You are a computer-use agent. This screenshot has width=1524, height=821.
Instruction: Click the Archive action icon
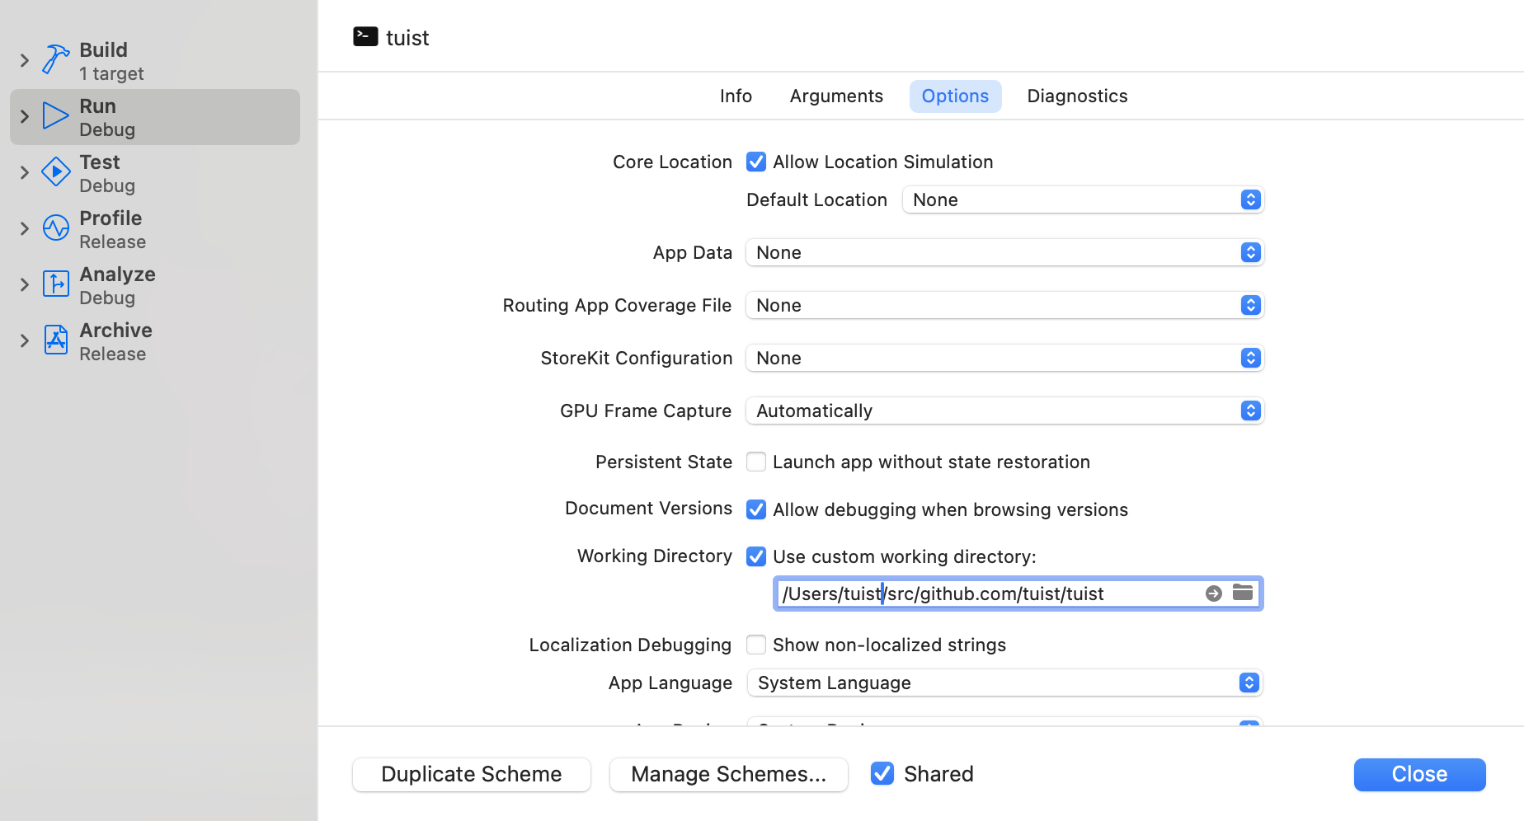point(55,340)
